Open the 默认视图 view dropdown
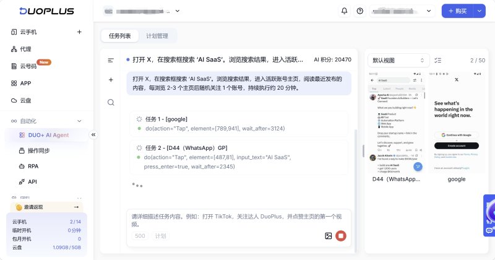495x260 pixels. click(398, 60)
